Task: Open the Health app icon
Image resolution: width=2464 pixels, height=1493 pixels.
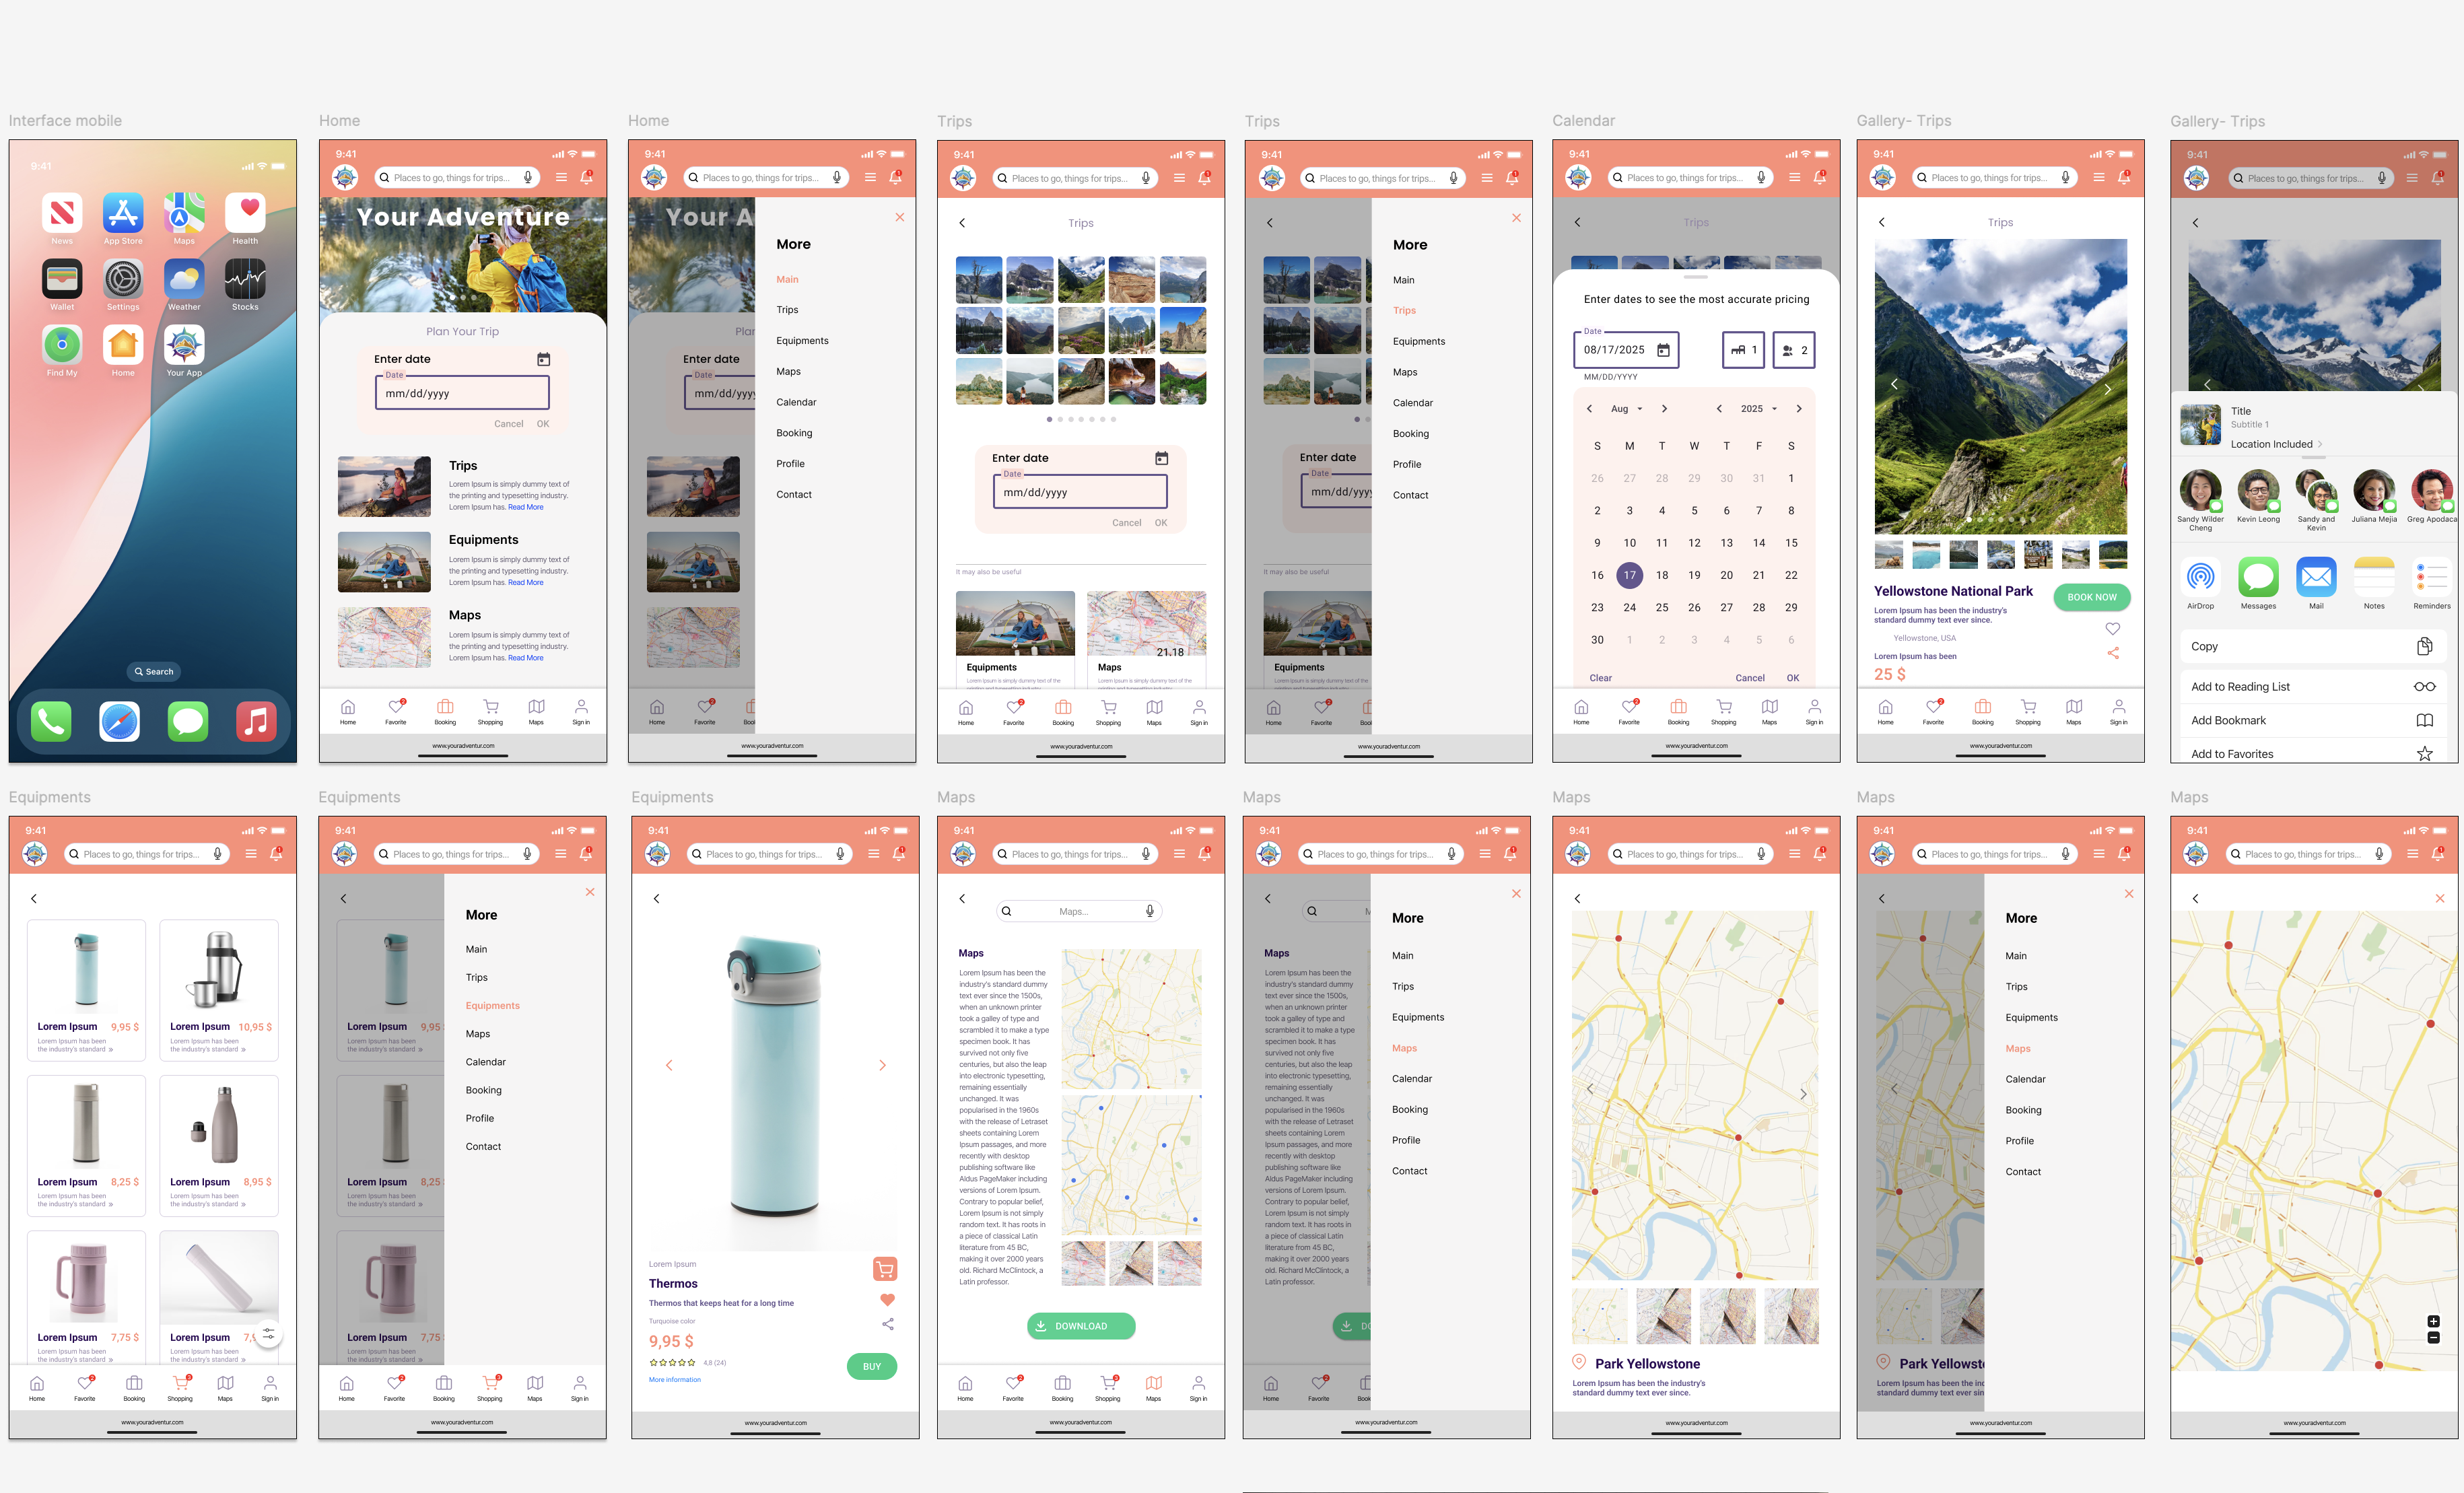Action: tap(245, 212)
